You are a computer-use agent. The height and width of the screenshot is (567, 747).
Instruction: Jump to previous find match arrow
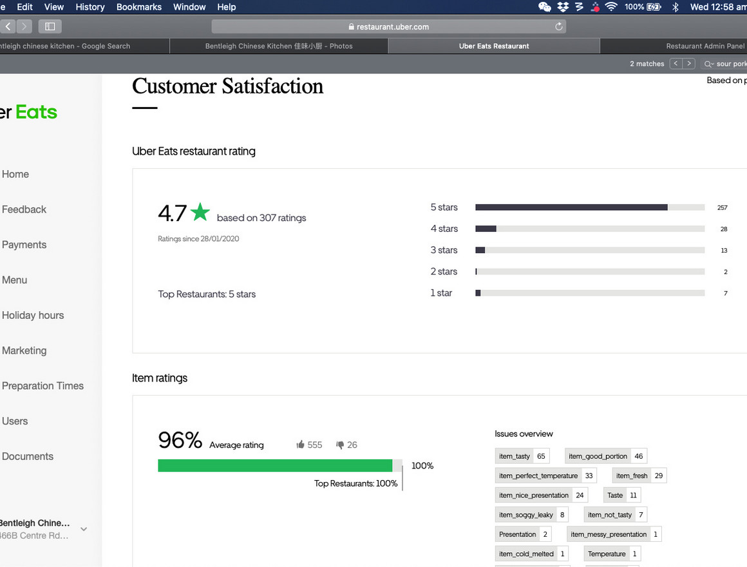coord(676,63)
